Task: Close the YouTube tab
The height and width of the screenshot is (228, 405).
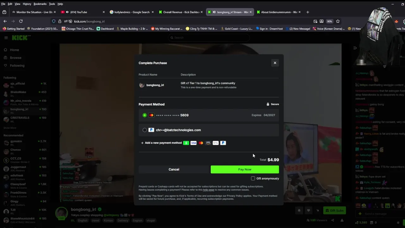Action: click(103, 12)
